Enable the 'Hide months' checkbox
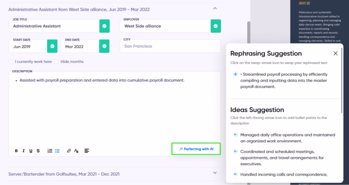The image size is (349, 185). [x=56, y=62]
